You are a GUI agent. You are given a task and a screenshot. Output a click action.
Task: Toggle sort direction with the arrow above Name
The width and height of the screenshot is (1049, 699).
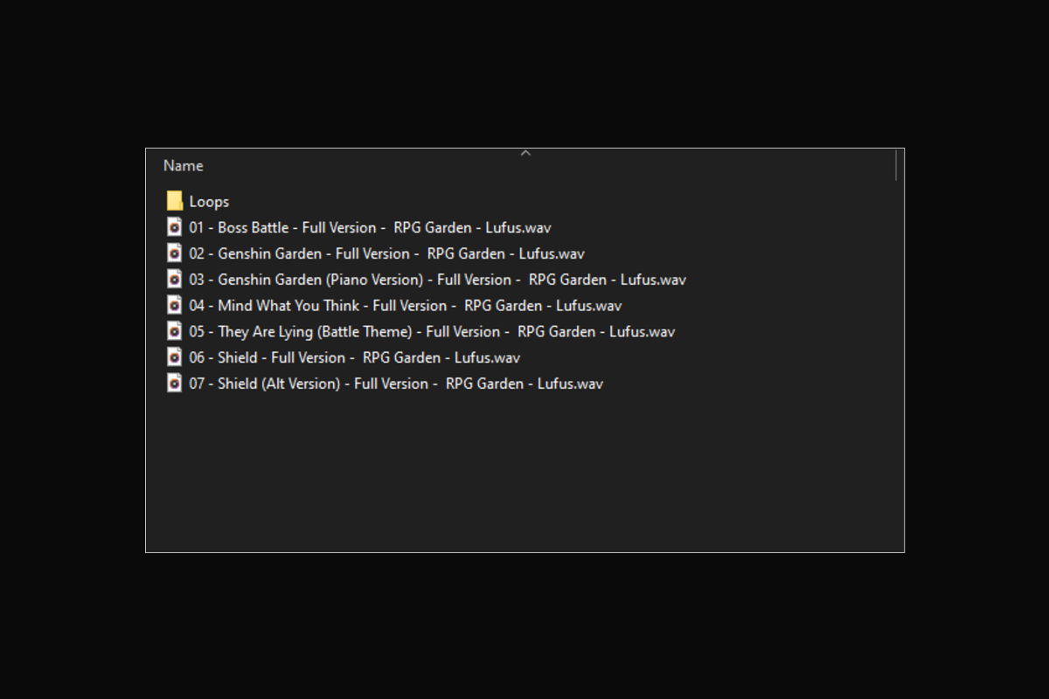(x=525, y=153)
